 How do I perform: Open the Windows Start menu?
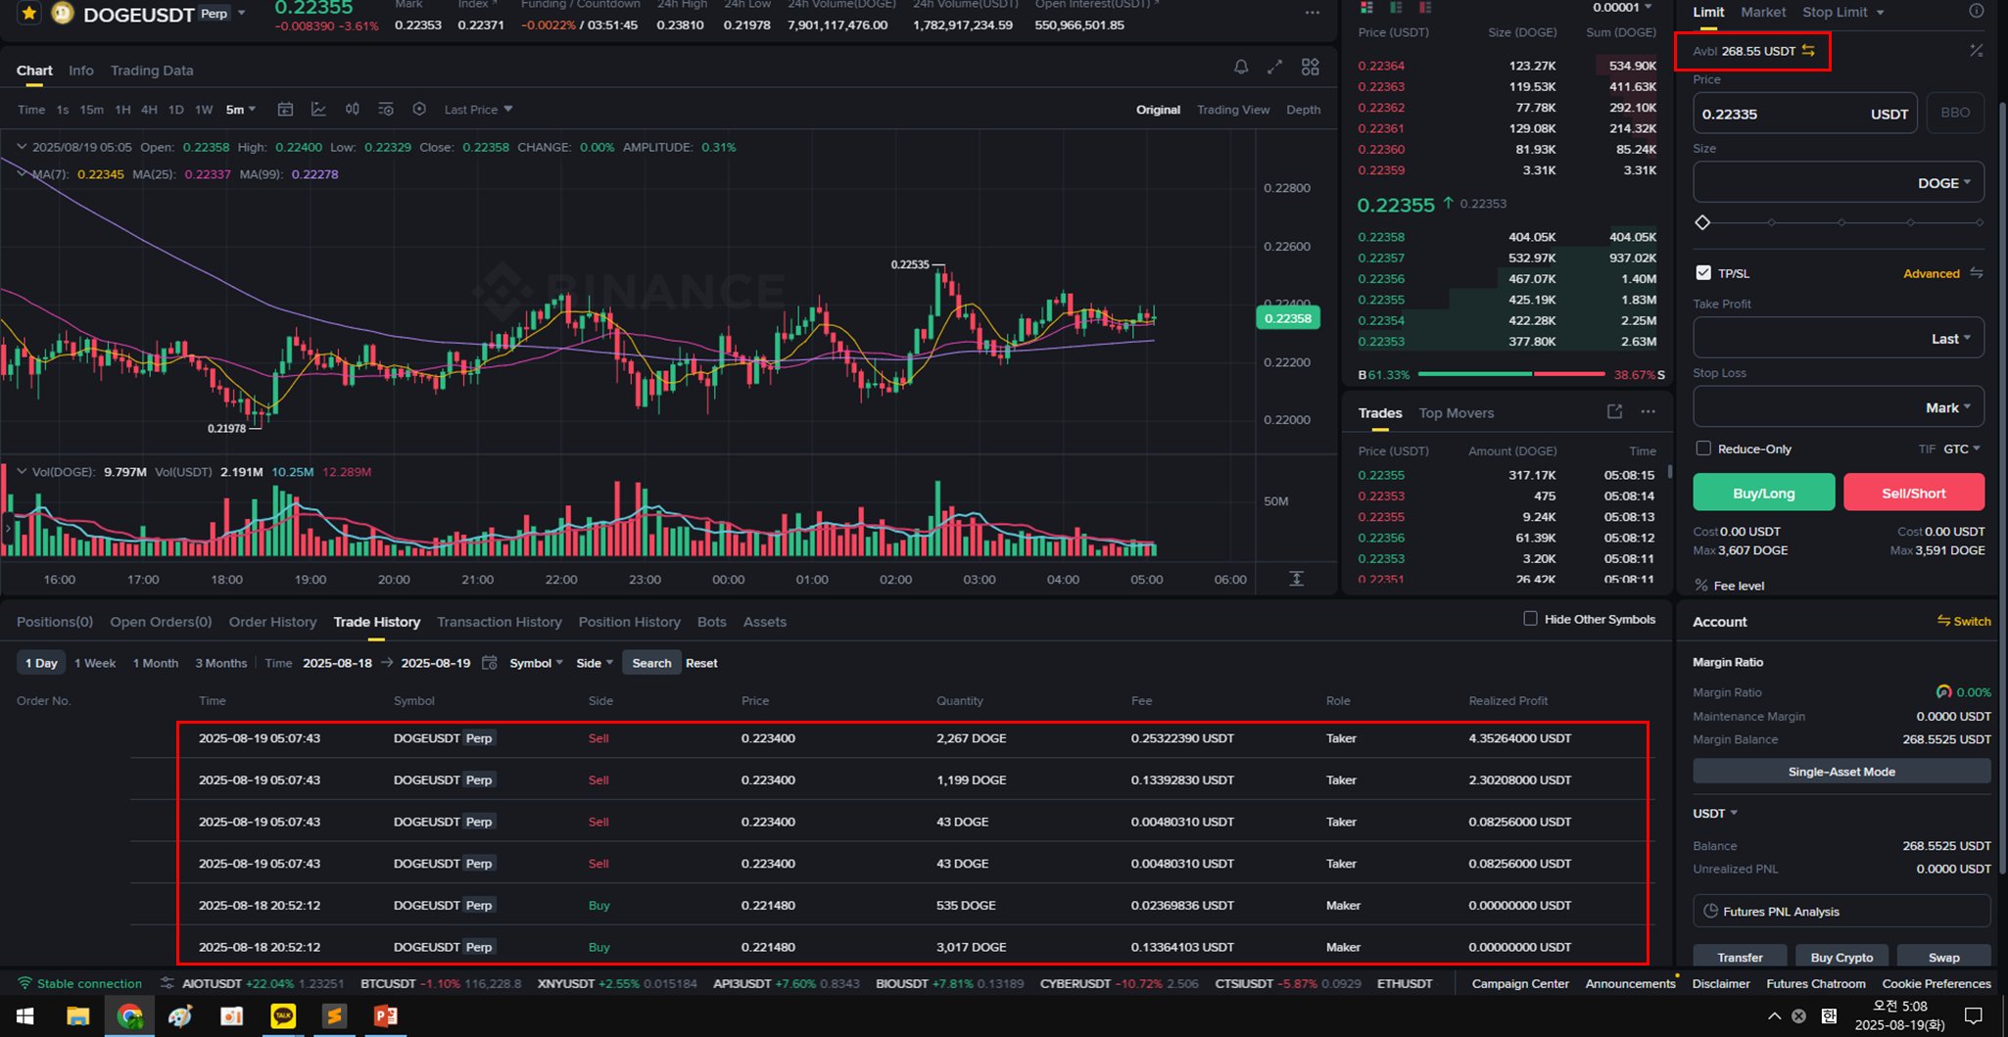click(25, 1016)
